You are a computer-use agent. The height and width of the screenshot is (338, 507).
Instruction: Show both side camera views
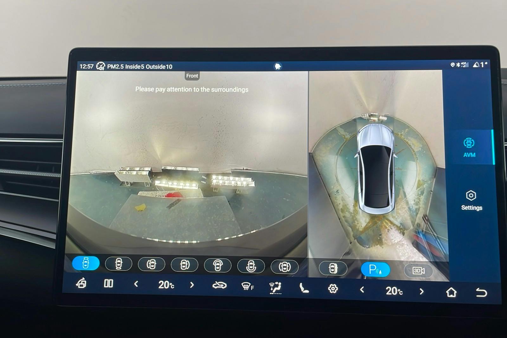pyautogui.click(x=285, y=267)
